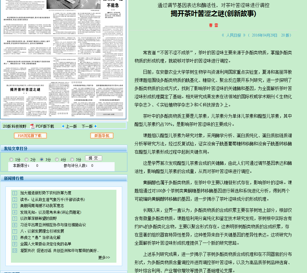Open the 人民日报 source link
This screenshot has height=273, width=307.
pyautogui.click(x=233, y=35)
